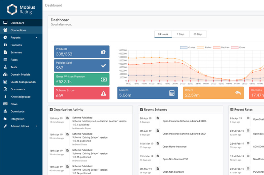This screenshot has width=264, height=175.
Task: Expand the Admin Utilities submenu arrow
Action: 36,126
